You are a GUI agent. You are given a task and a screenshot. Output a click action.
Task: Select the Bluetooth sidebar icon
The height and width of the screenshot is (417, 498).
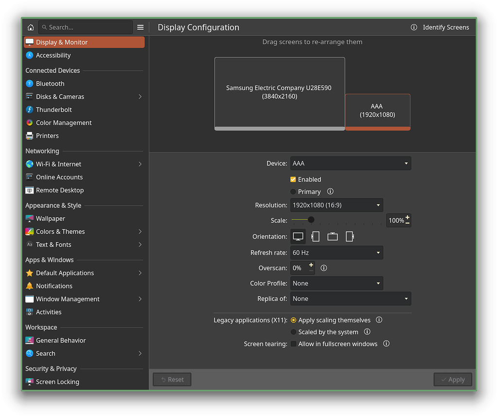30,83
